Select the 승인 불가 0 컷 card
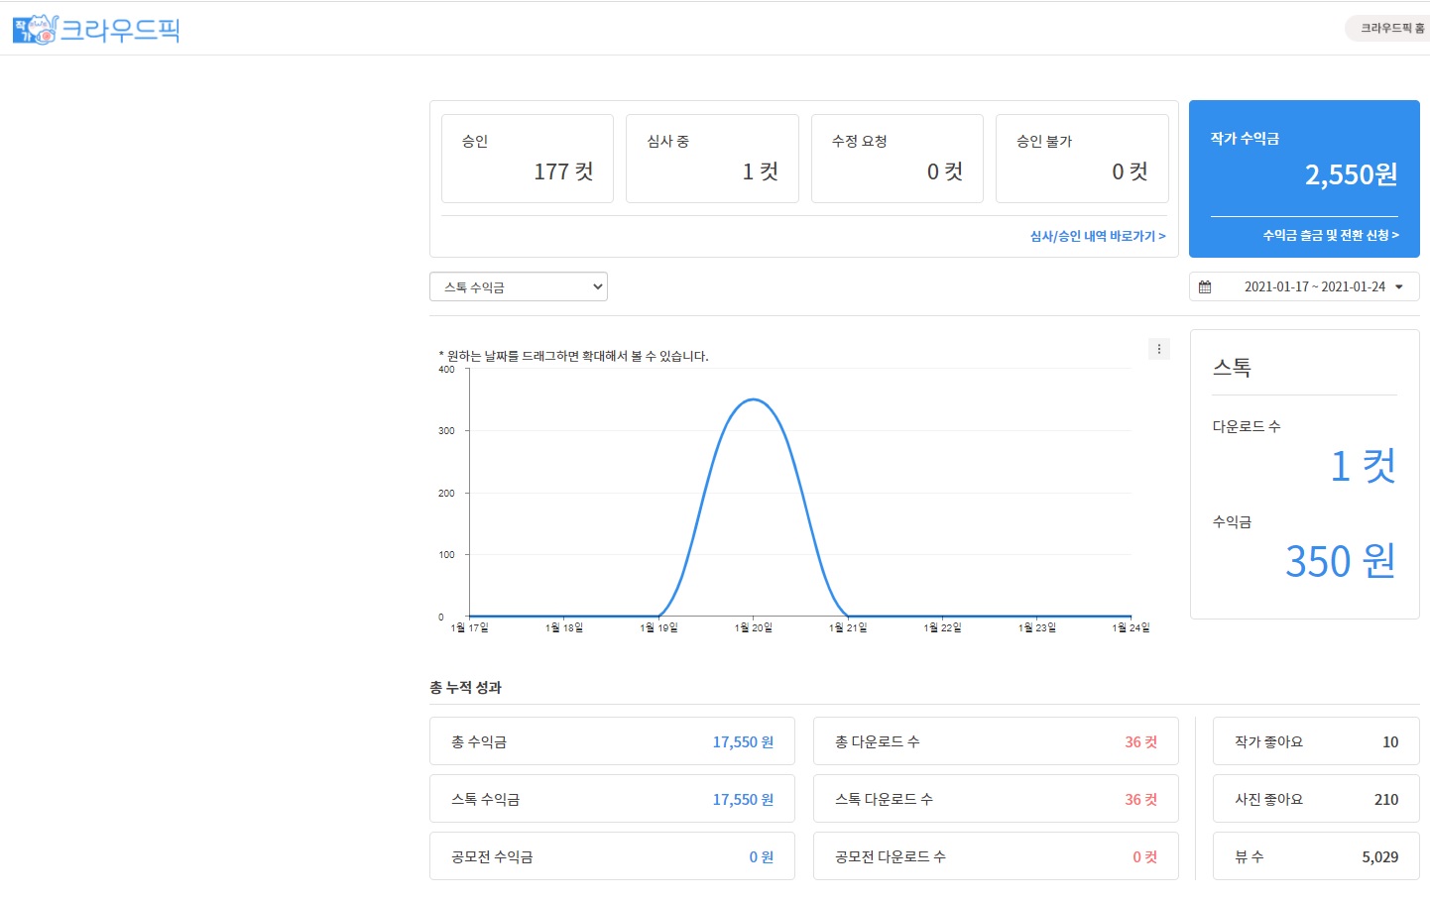 pyautogui.click(x=1082, y=159)
